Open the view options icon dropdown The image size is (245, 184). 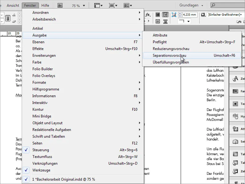[98, 6]
